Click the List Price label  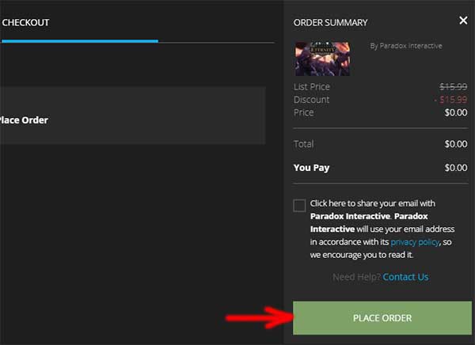click(312, 87)
